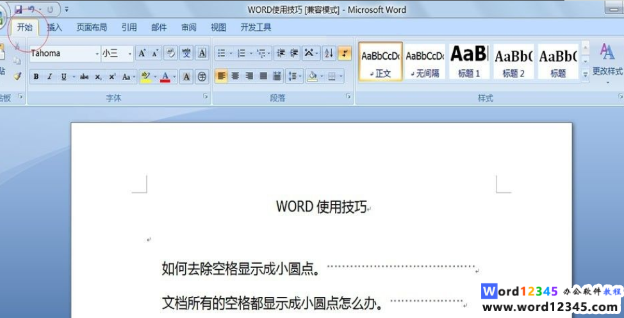Open the Tahoma font name dropdown

pyautogui.click(x=97, y=54)
